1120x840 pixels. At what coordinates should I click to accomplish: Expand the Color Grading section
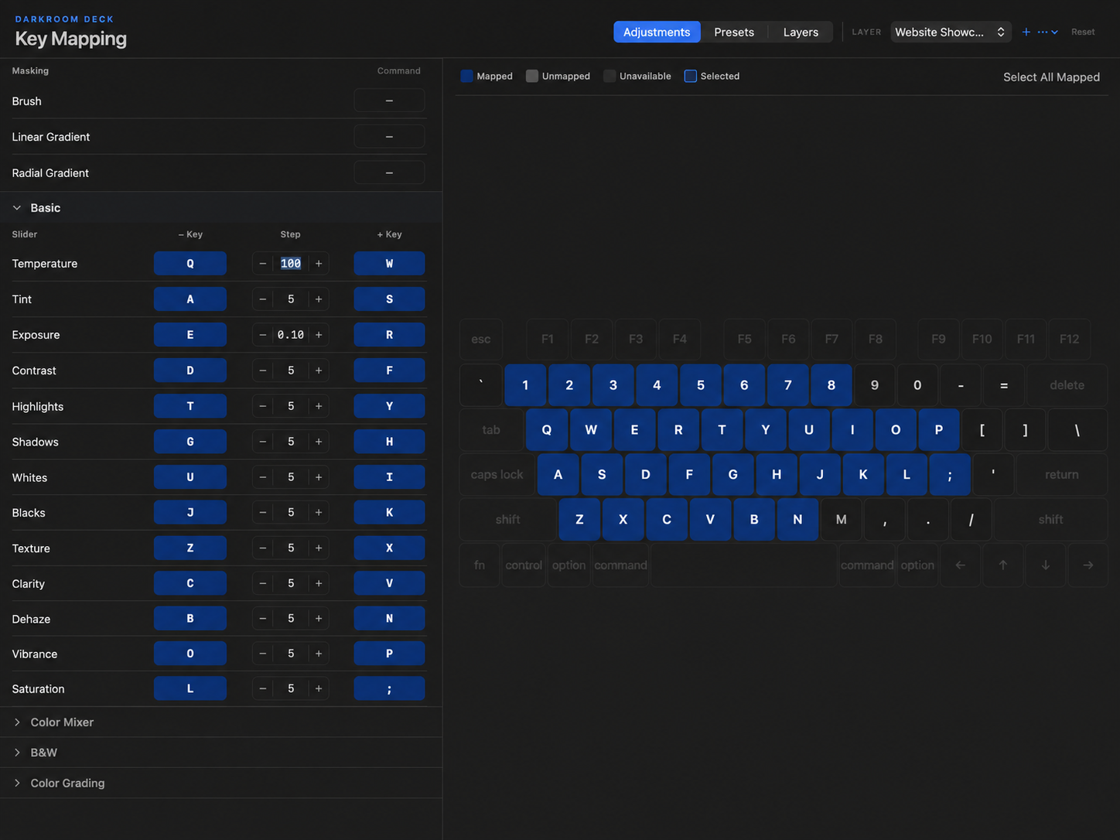pyautogui.click(x=17, y=784)
